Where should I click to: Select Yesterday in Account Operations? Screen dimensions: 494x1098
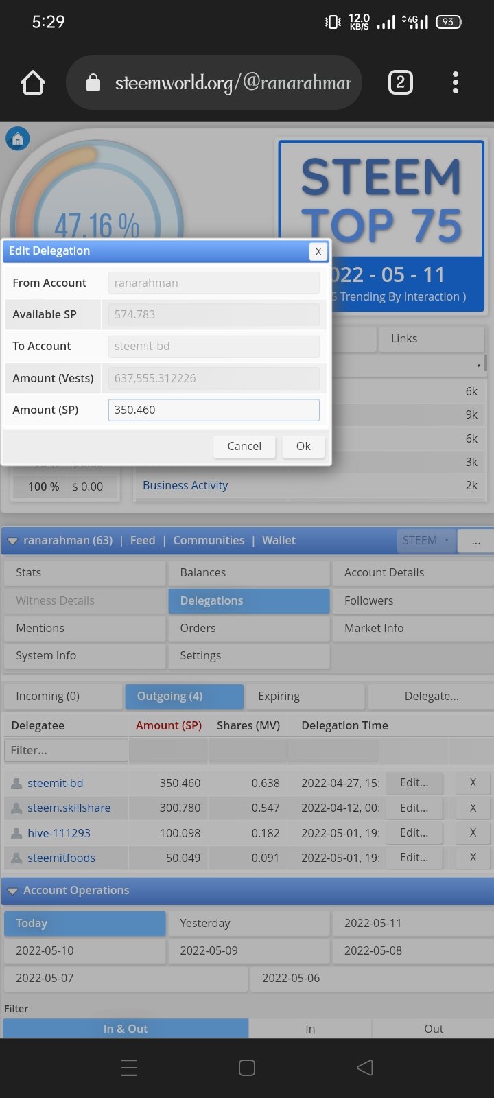(249, 923)
